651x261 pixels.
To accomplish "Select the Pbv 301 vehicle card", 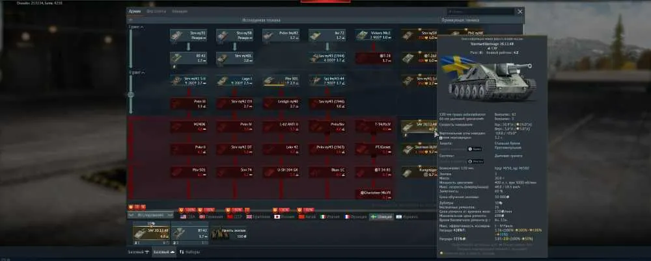I will 281,81.
